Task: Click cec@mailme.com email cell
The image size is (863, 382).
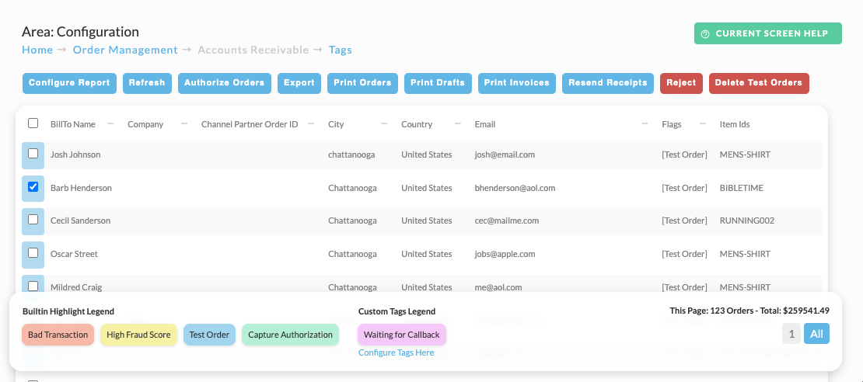Action: 507,221
